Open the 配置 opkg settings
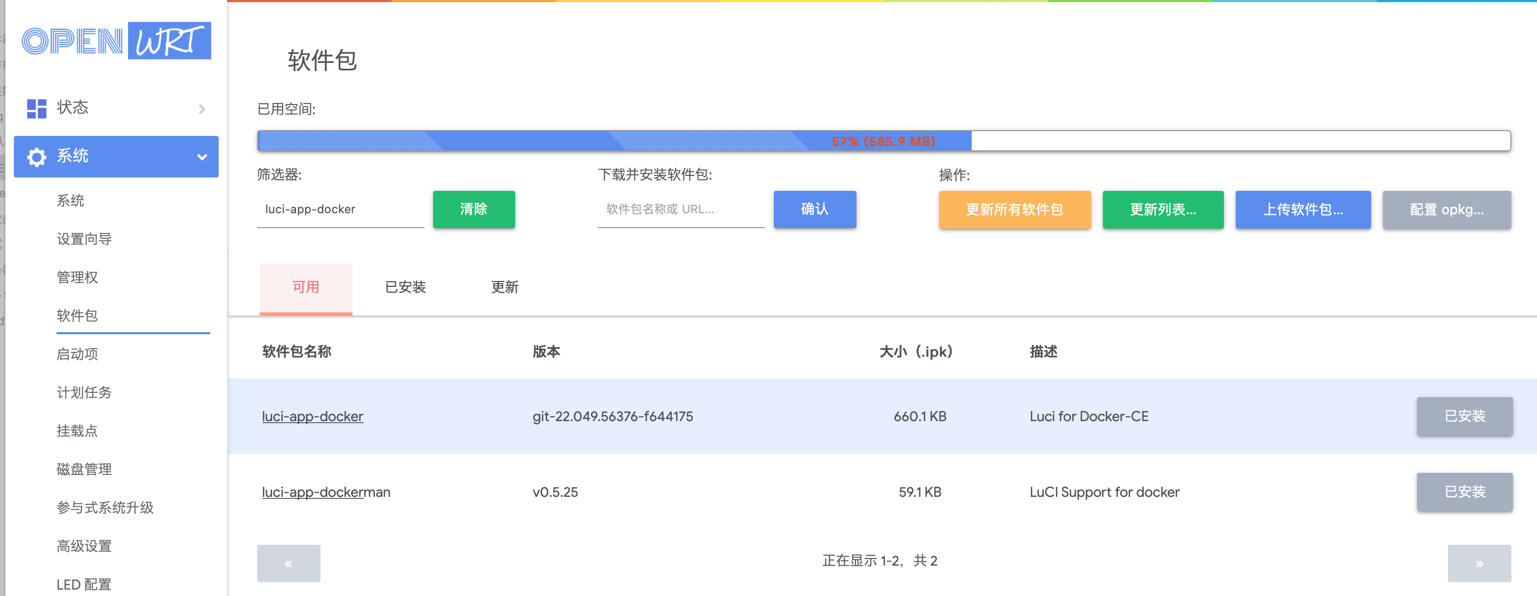This screenshot has width=1537, height=596. [x=1446, y=210]
